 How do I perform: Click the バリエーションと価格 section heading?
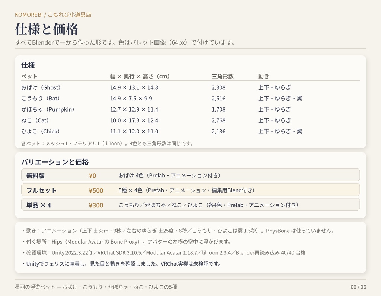tap(55, 162)
